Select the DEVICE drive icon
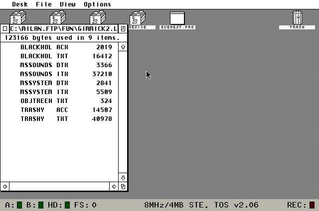The height and width of the screenshot is (211, 319). coord(138,20)
